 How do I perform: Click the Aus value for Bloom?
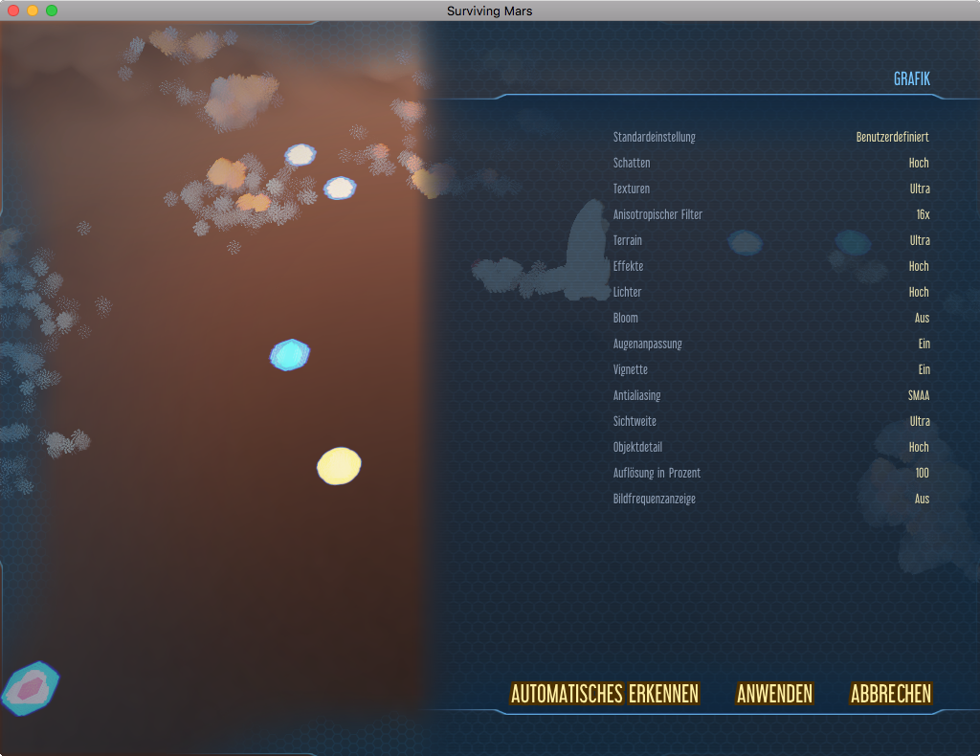922,318
